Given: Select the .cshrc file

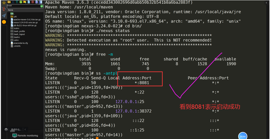Looking at the screenshot, I should 15,40.
